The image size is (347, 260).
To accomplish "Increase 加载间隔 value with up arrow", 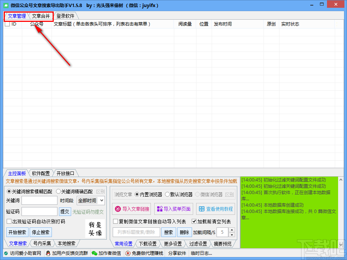I will 231,230.
